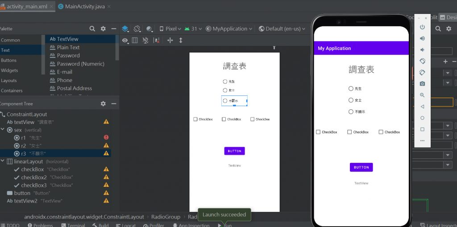Screen dimensions: 457x227
Task: Open the Pixel device dropdown
Action: coord(170,29)
